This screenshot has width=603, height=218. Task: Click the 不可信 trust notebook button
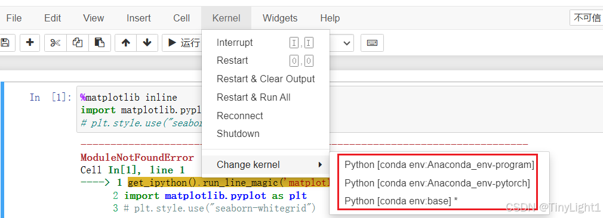tap(587, 18)
